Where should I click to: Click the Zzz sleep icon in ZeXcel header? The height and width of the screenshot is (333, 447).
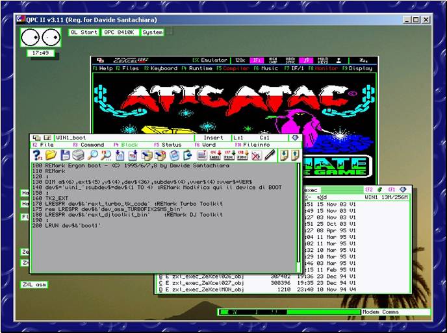(x=363, y=60)
